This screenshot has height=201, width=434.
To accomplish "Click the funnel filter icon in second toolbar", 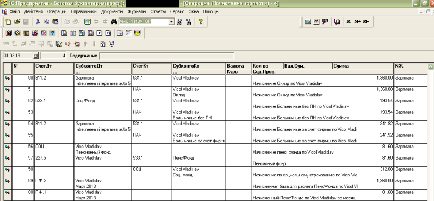I will 52,33.
